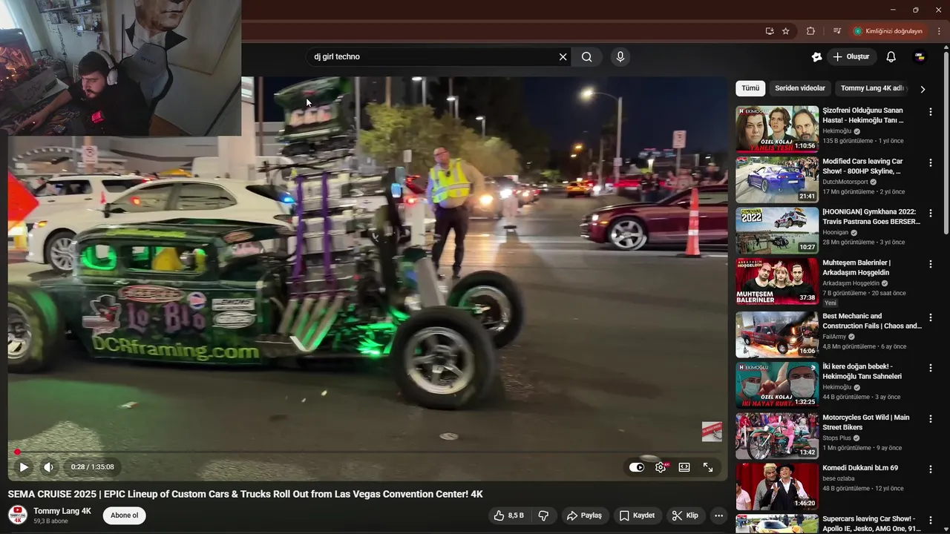The width and height of the screenshot is (950, 534).
Task: Select the Seriden videolar chip
Action: click(800, 88)
